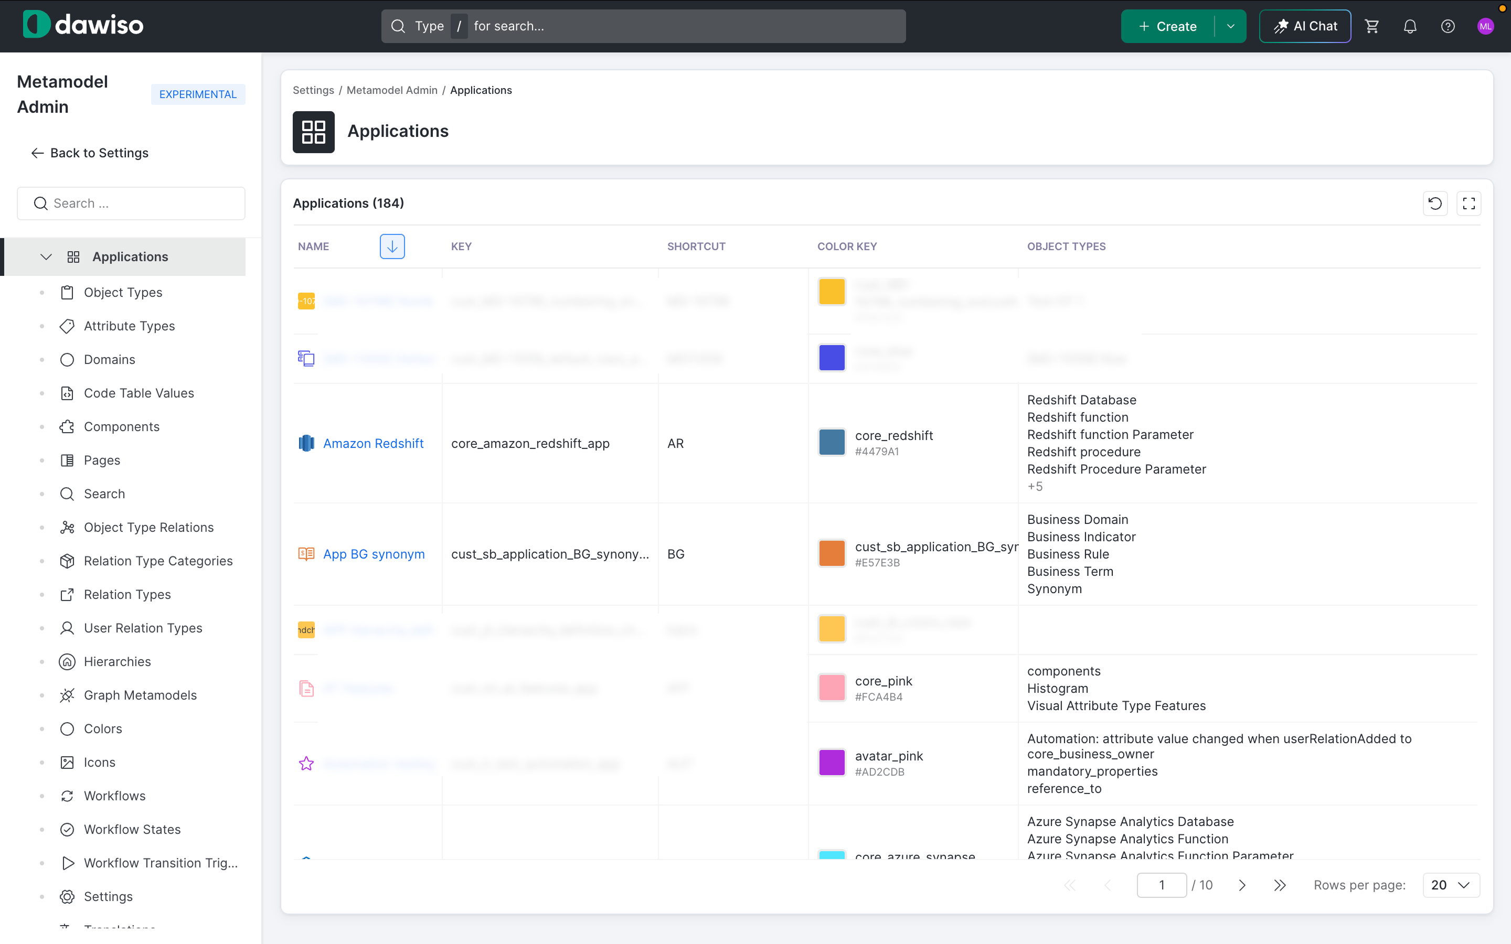Open the ML user avatar menu

[1485, 26]
